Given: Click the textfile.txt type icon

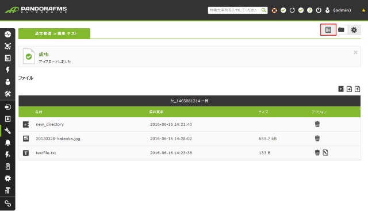Looking at the screenshot, I should [x=26, y=153].
